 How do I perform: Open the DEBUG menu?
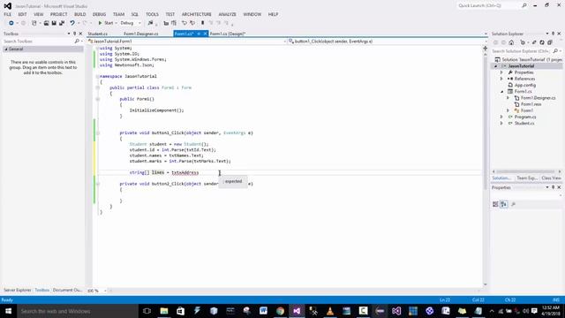click(99, 14)
